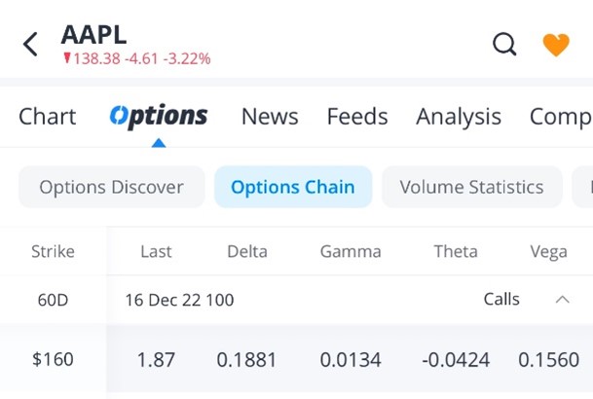Sort by Delta column header
Image resolution: width=593 pixels, height=399 pixels.
[247, 251]
